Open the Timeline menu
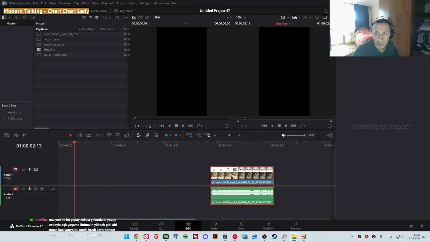The image size is (430, 242). tap(64, 3)
